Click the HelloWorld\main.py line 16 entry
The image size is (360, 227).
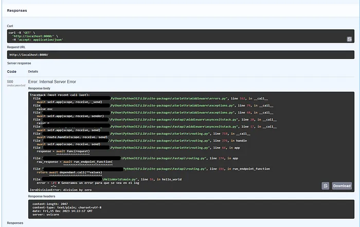click(107, 179)
